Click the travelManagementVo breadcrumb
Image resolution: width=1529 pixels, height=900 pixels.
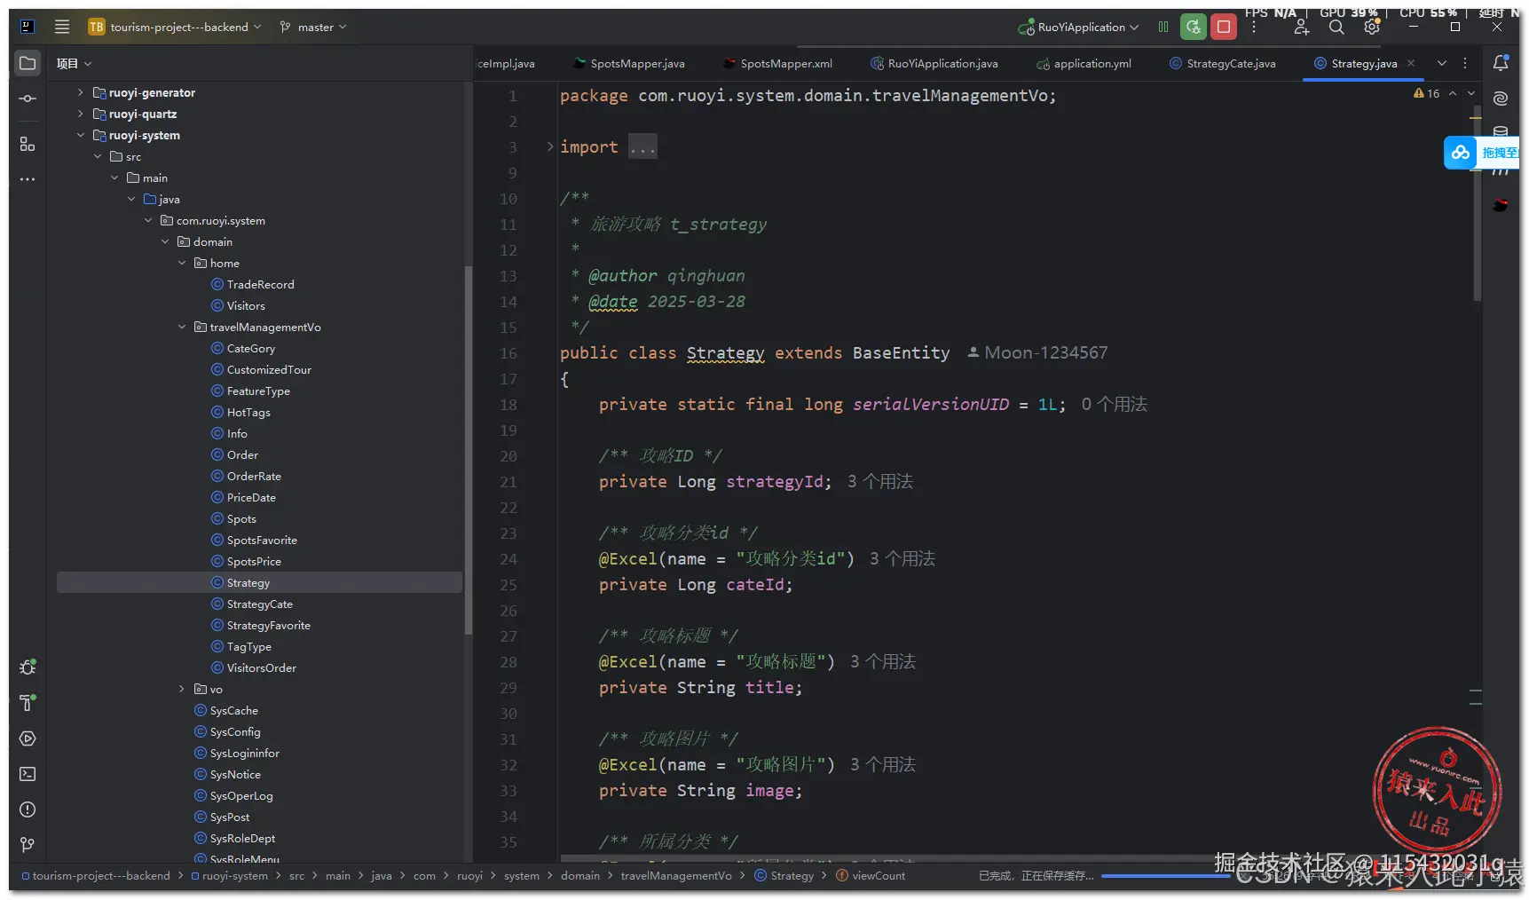(x=676, y=875)
